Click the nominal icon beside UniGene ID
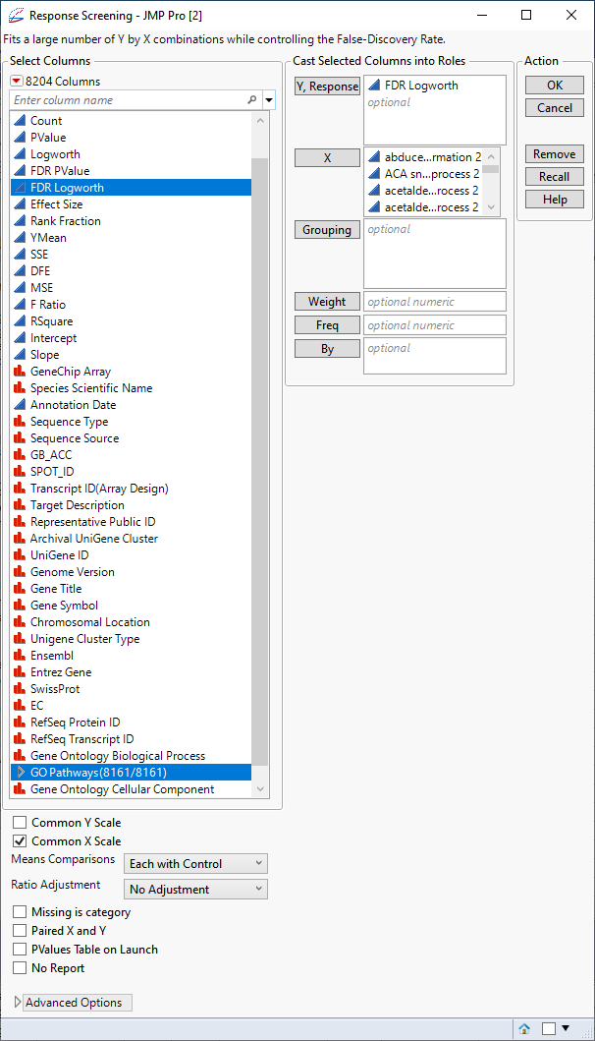595x1041 pixels. point(20,555)
